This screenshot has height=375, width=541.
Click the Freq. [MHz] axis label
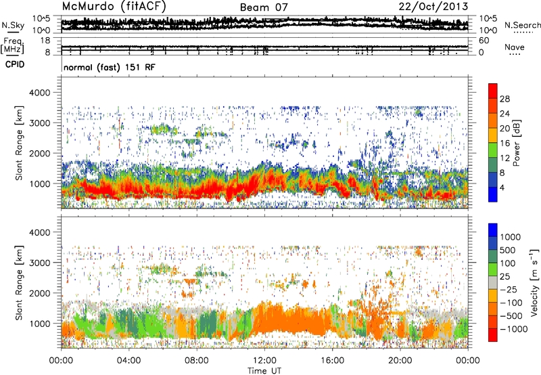point(12,46)
